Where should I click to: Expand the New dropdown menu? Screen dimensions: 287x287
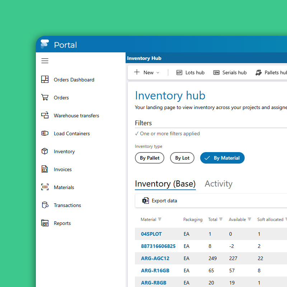[147, 72]
